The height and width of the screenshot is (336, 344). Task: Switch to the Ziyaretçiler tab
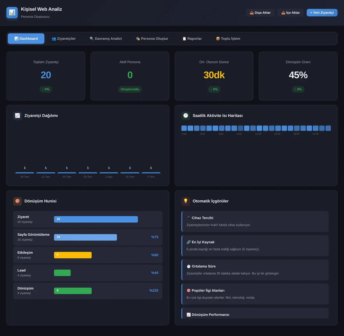[x=64, y=39]
